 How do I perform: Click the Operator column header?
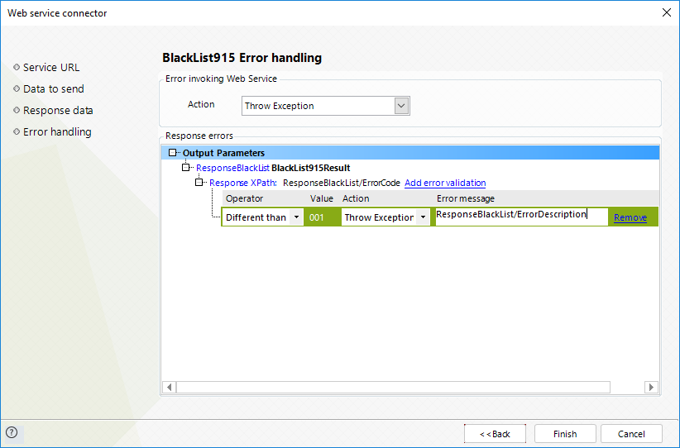pyautogui.click(x=244, y=198)
